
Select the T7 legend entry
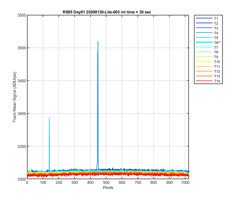click(207, 47)
